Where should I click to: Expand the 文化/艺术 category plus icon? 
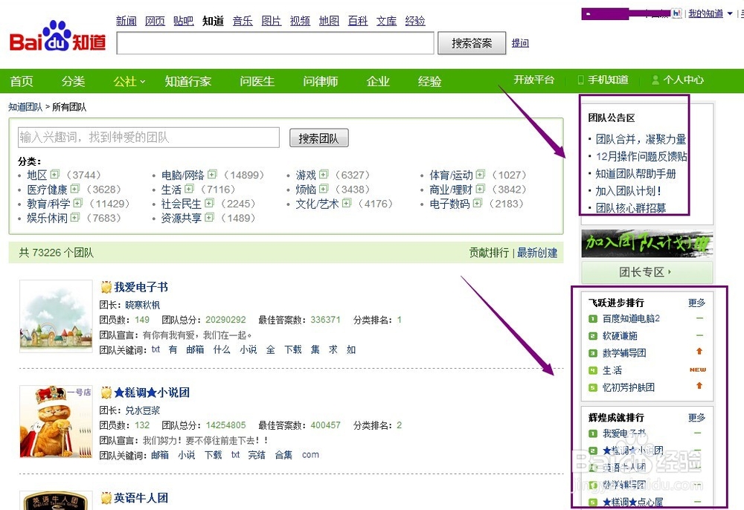pyautogui.click(x=347, y=203)
